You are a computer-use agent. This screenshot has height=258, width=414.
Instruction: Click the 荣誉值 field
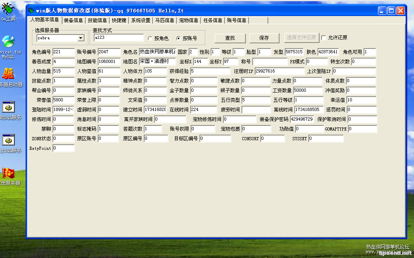[64, 100]
